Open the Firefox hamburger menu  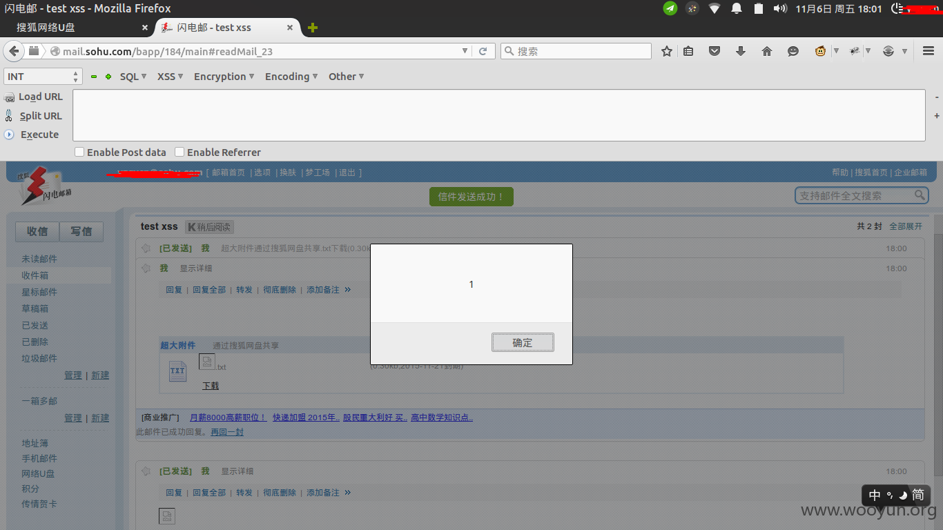(x=929, y=51)
